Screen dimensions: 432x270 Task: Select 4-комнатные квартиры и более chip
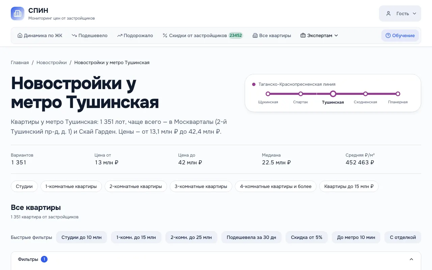276,186
